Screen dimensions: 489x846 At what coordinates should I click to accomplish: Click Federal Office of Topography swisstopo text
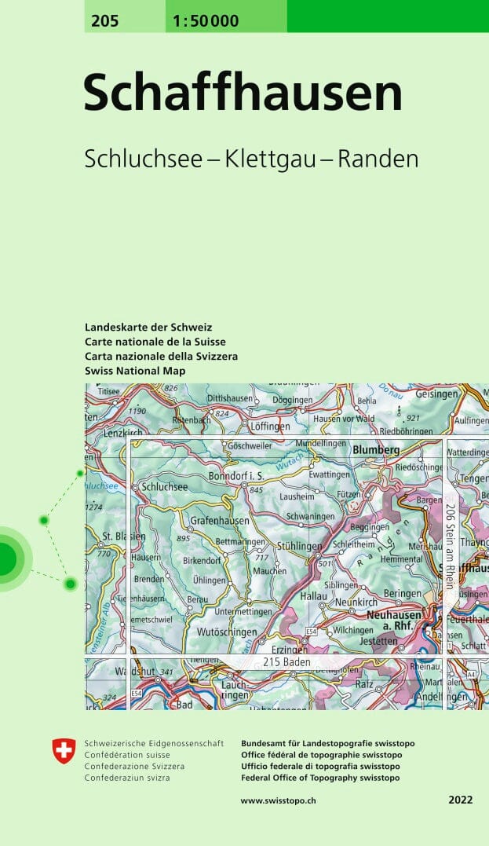click(320, 778)
